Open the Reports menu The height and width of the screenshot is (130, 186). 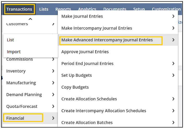pyautogui.click(x=63, y=9)
